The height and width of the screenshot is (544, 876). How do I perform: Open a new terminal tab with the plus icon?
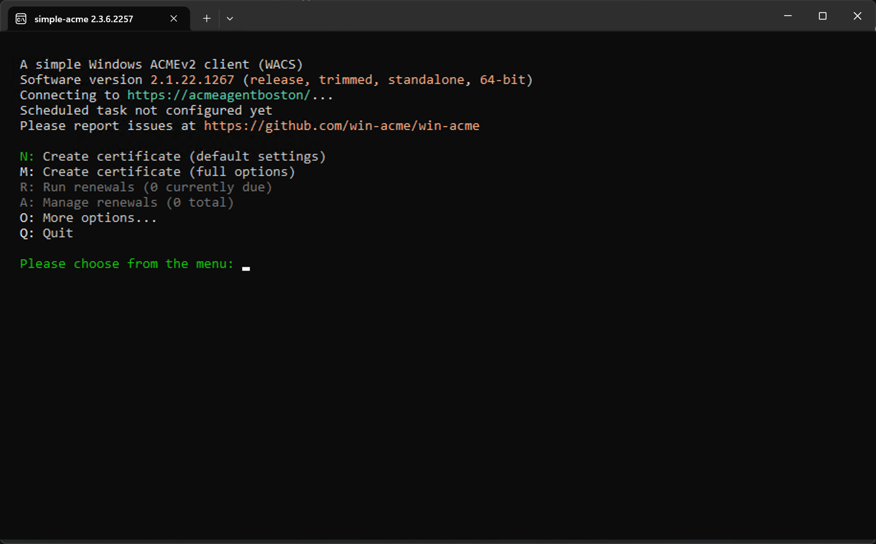pyautogui.click(x=207, y=18)
